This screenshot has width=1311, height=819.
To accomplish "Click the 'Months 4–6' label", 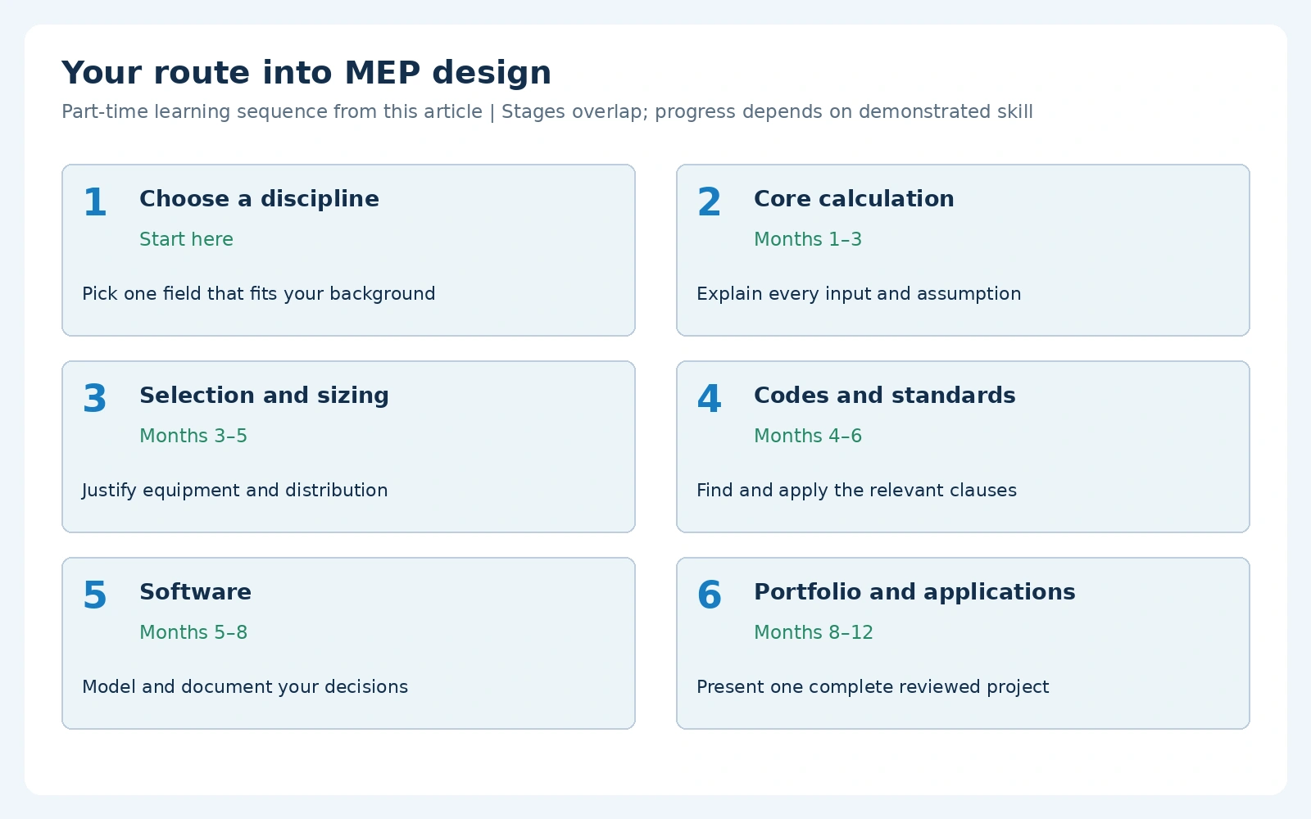I will [x=808, y=436].
